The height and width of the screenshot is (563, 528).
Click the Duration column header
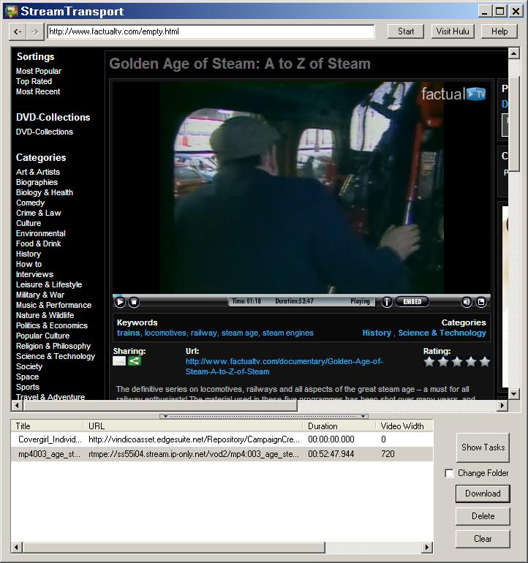[339, 426]
